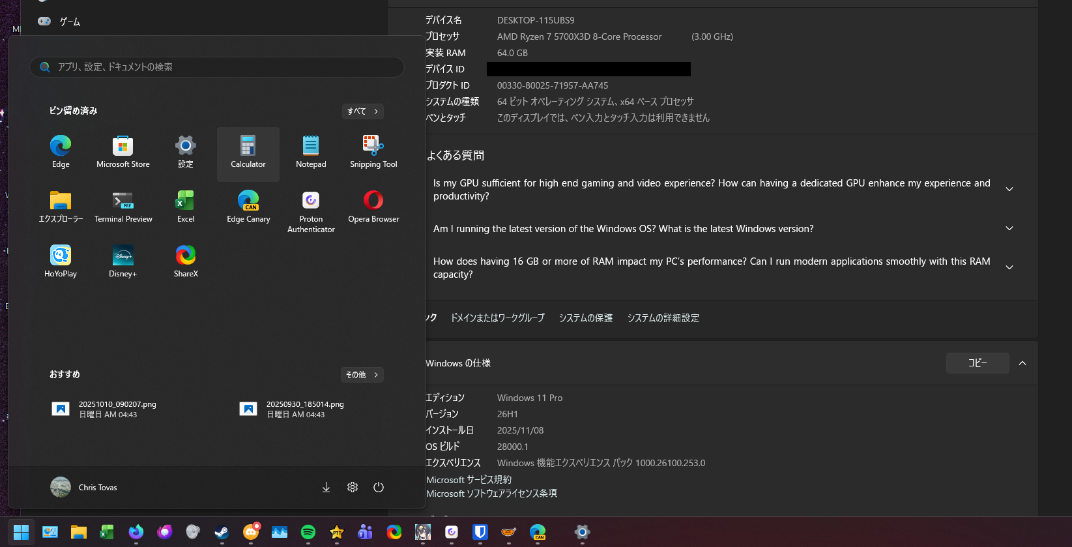1072x547 pixels.
Task: Open HoYoPlay launcher
Action: tap(61, 262)
